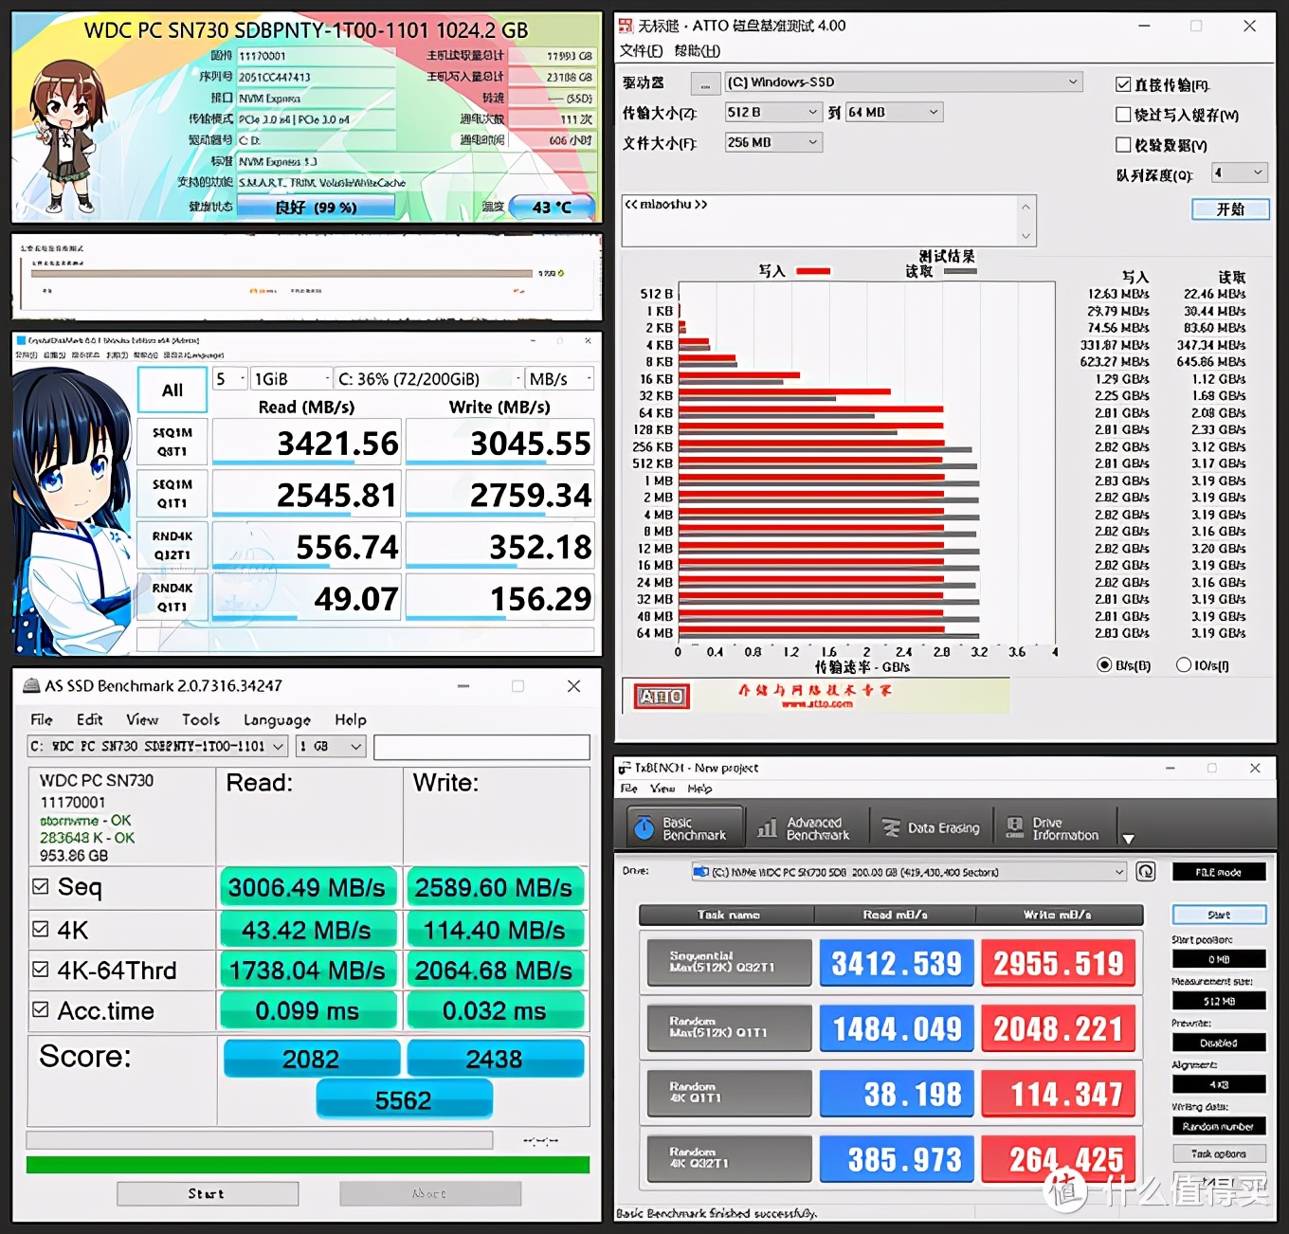Click the gray read legend swatch in ATTO
Image resolution: width=1289 pixels, height=1234 pixels.
coord(960,271)
